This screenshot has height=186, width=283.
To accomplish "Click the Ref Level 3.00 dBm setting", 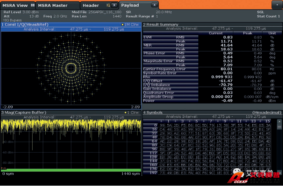I will click(x=21, y=12).
